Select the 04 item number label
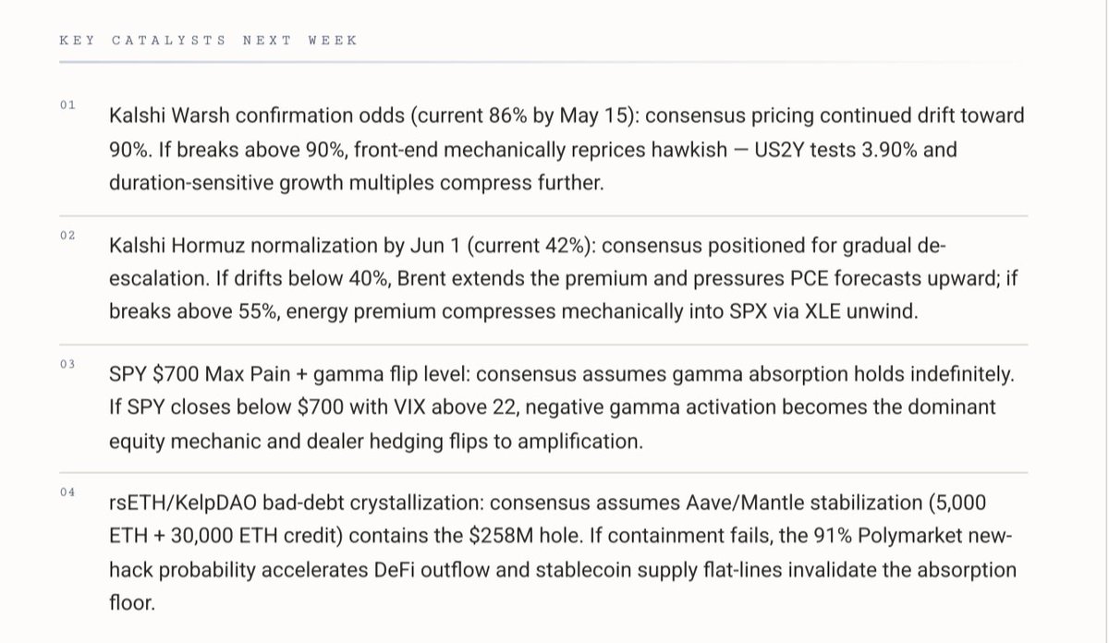This screenshot has width=1109, height=643. tap(67, 492)
